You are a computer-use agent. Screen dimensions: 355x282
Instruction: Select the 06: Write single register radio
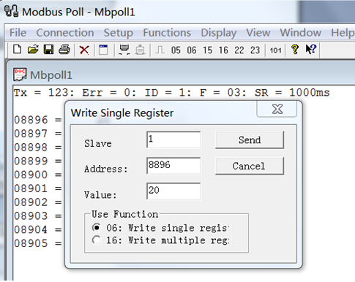97,228
